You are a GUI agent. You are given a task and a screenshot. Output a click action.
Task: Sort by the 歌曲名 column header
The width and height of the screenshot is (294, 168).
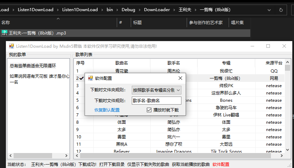point(122,63)
